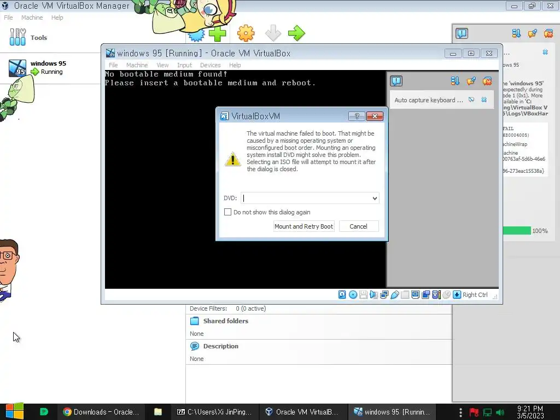Click USB indicator in VM status bar
Image resolution: width=560 pixels, height=420 pixels.
point(395,295)
